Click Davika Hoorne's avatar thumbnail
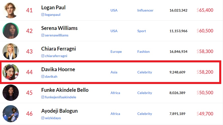The height and width of the screenshot is (125, 223). coord(11,72)
